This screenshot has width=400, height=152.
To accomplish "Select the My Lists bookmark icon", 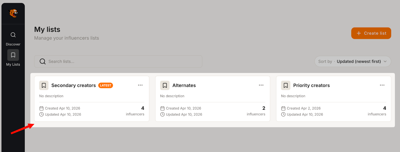I will (13, 55).
